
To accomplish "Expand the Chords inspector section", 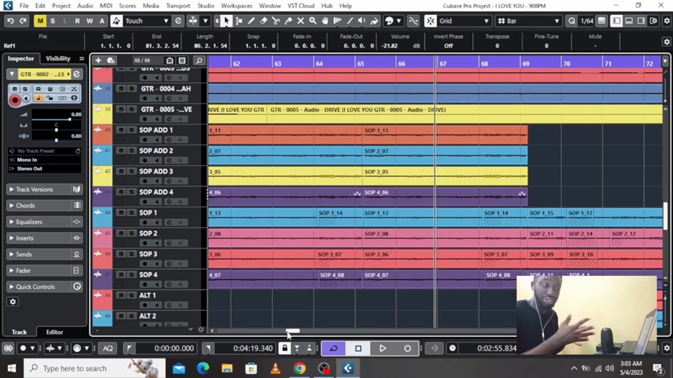I will (45, 205).
